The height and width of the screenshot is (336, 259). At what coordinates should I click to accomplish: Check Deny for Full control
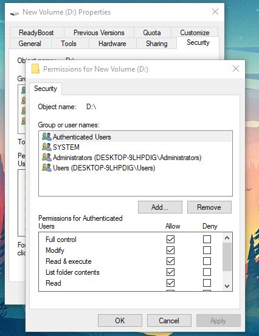pos(207,239)
